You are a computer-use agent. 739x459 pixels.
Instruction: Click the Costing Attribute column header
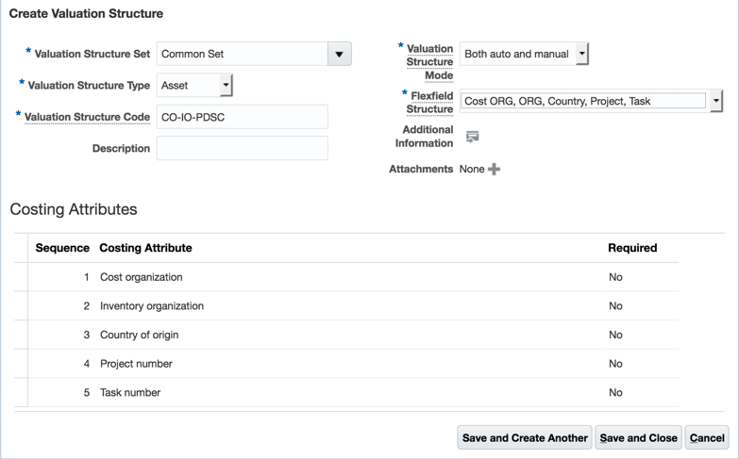[145, 248]
